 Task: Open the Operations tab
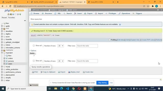point(124,13)
